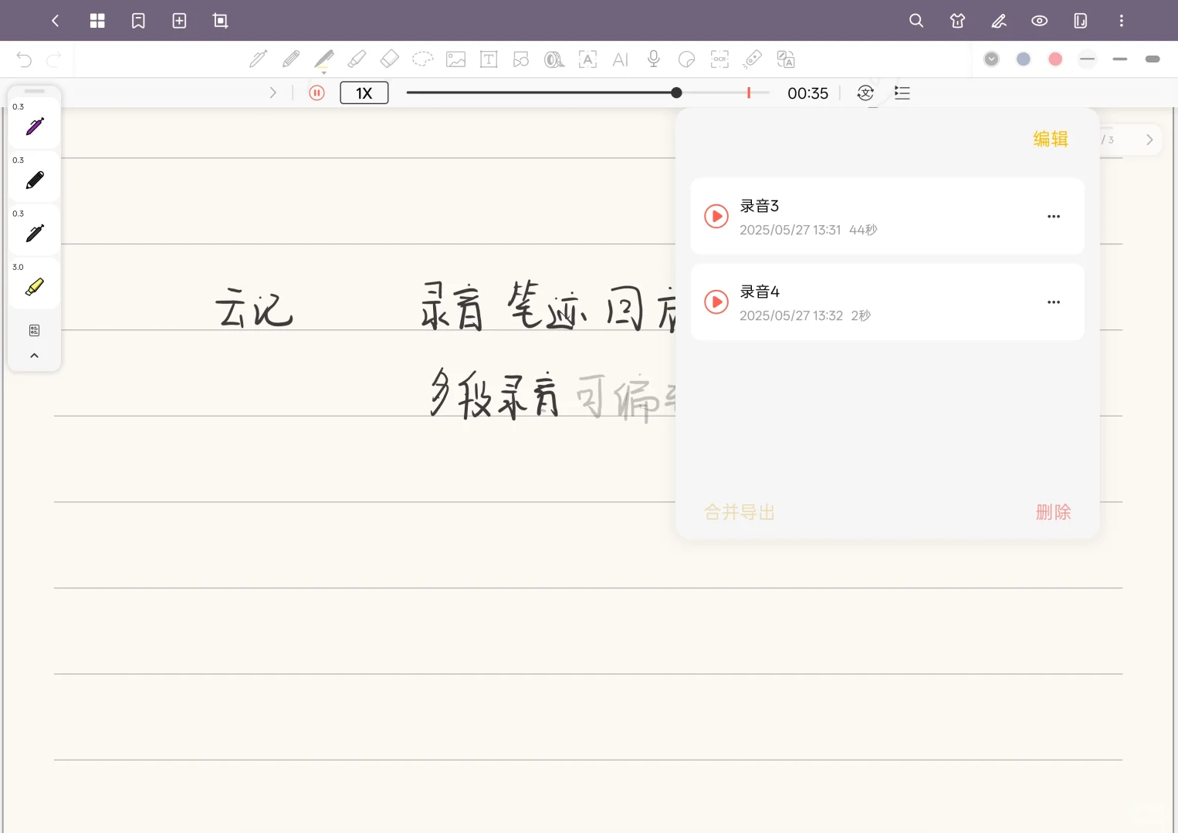Expand the chevron left of the pause button
This screenshot has width=1178, height=833.
tap(272, 93)
